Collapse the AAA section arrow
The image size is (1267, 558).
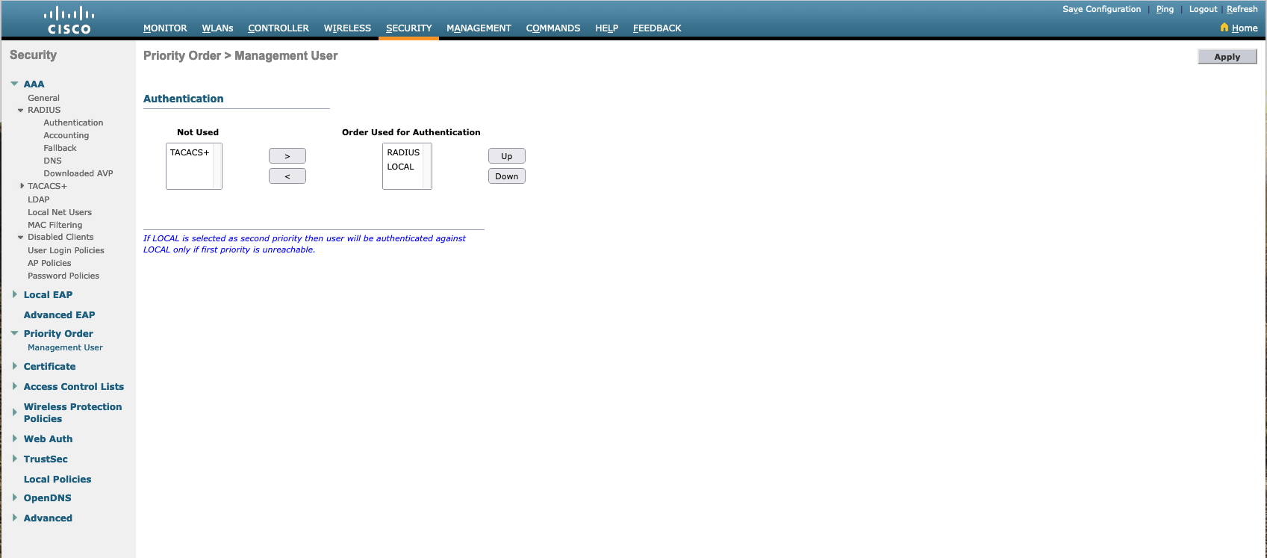click(14, 84)
